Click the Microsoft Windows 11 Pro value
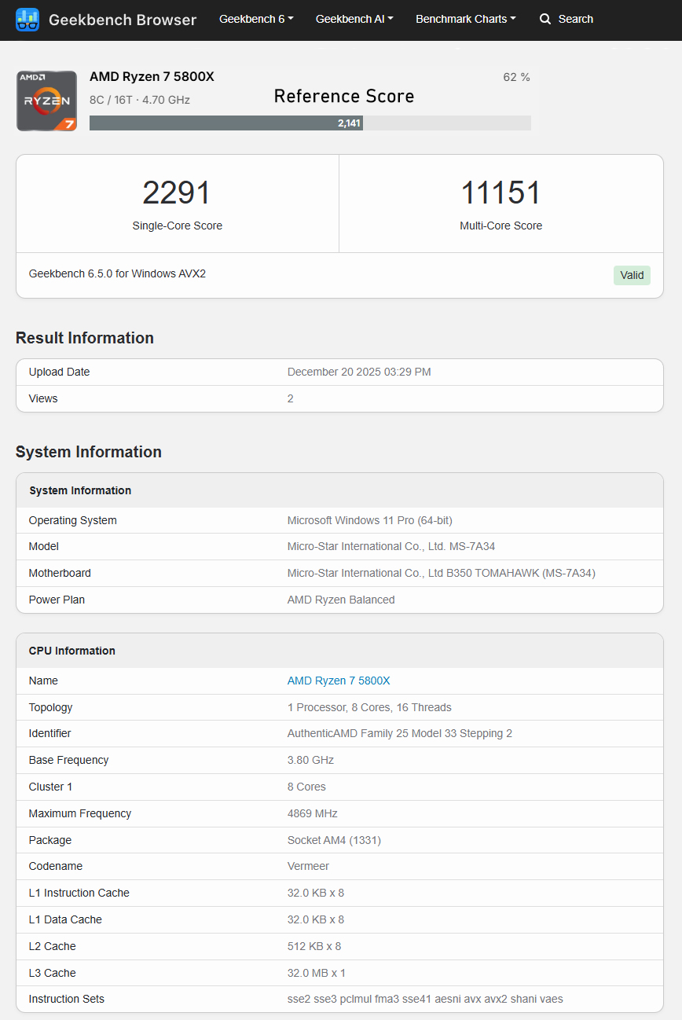Image resolution: width=682 pixels, height=1020 pixels. [370, 520]
